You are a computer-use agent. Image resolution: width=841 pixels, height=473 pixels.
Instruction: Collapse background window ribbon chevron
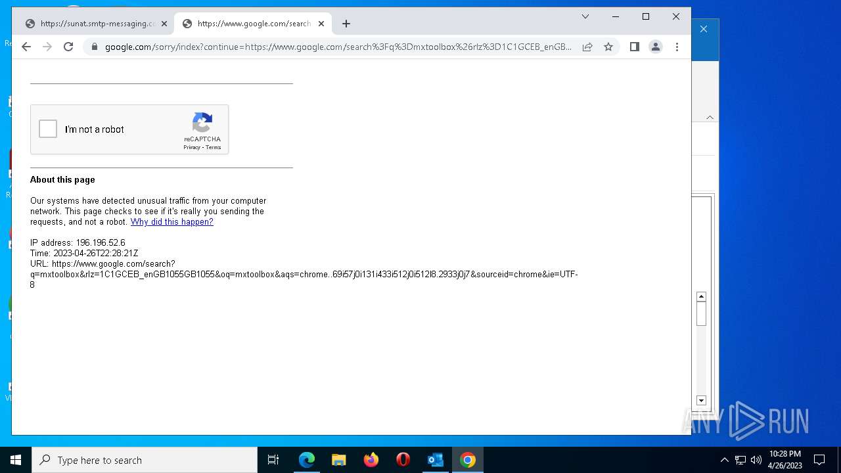pos(710,117)
